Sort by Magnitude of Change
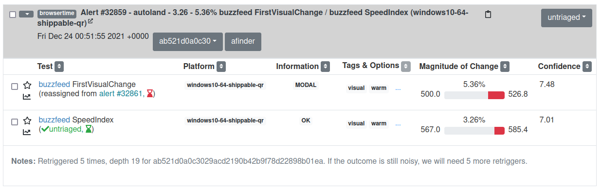The height and width of the screenshot is (191, 601). [x=505, y=67]
